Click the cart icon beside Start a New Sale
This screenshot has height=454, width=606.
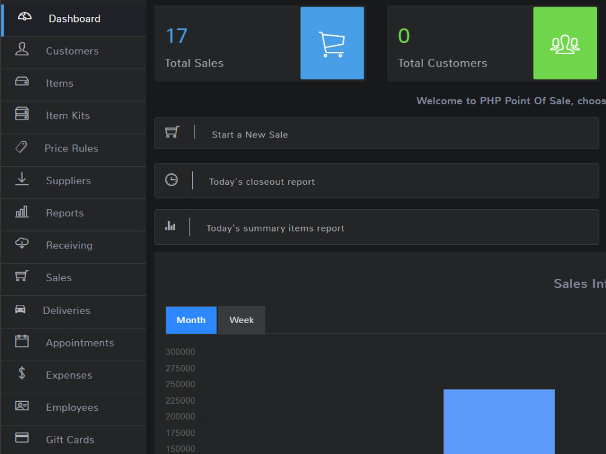click(x=172, y=132)
